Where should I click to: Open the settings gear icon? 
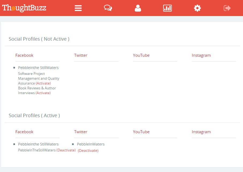tap(197, 8)
